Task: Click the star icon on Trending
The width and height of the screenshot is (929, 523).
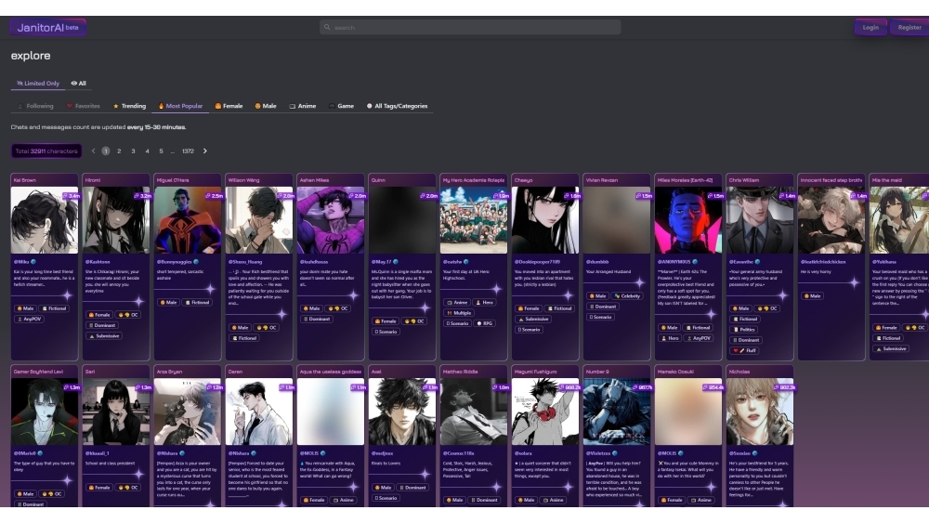Action: (x=116, y=106)
